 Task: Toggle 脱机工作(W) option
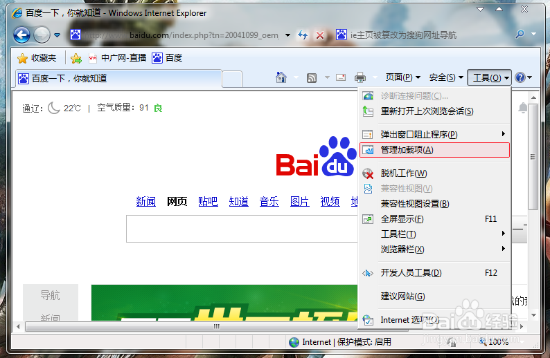point(434,173)
